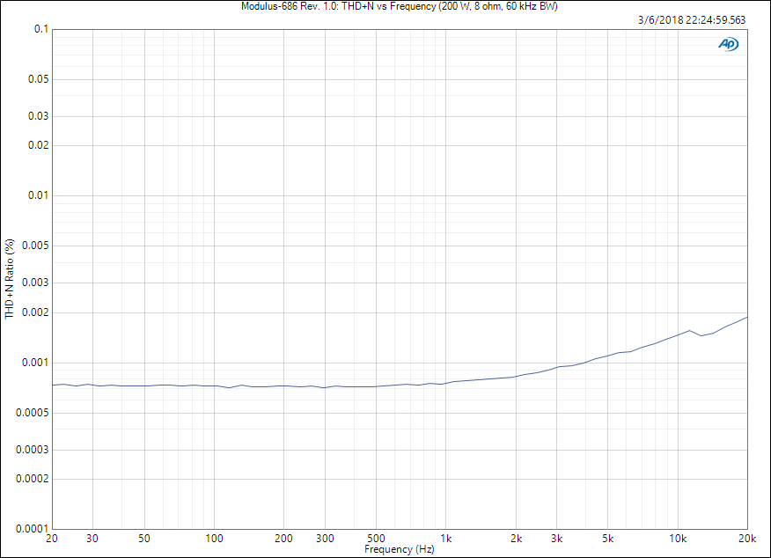Image resolution: width=771 pixels, height=558 pixels.
Task: Click the 0.0001 tick label on the Y axis
Action: pos(33,529)
